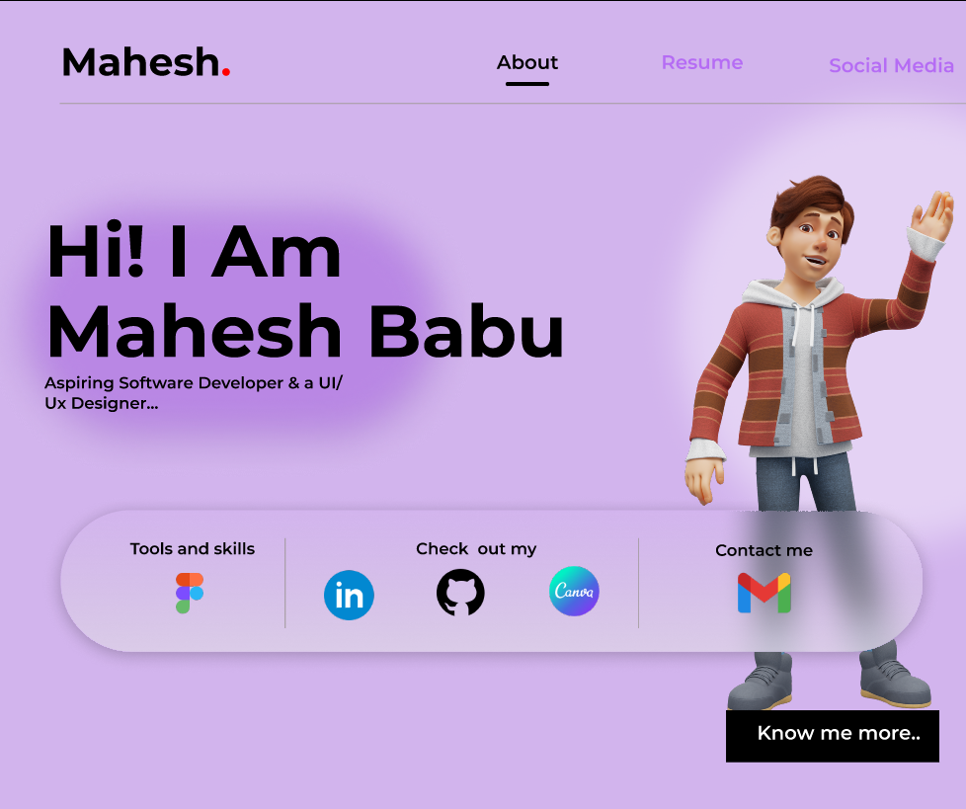Image resolution: width=966 pixels, height=809 pixels.
Task: Click the black underline beneath About
Action: pyautogui.click(x=527, y=84)
